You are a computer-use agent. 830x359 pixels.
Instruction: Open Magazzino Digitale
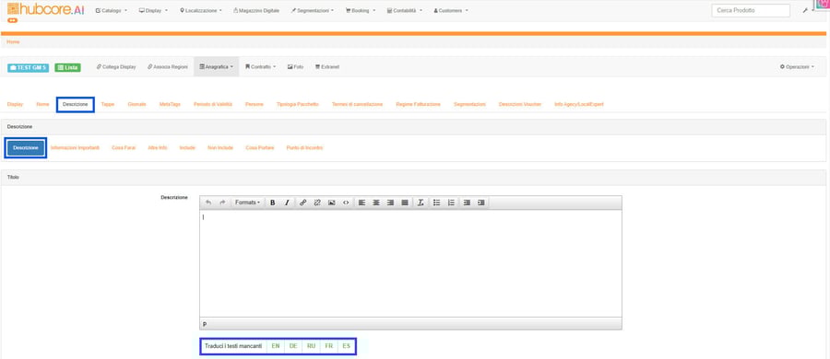click(256, 10)
